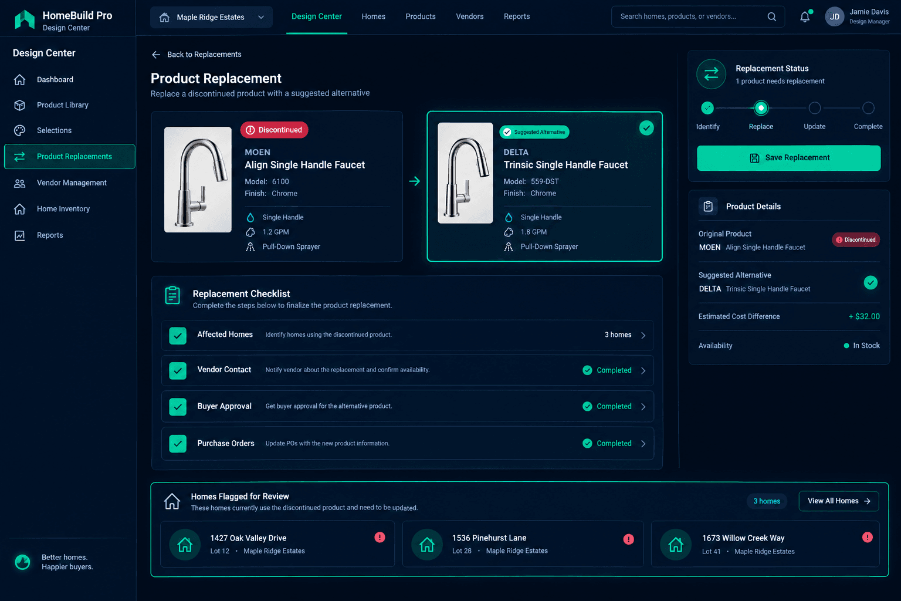Click 1.2 GPM spec on Moen card
Image resolution: width=901 pixels, height=601 pixels.
276,232
